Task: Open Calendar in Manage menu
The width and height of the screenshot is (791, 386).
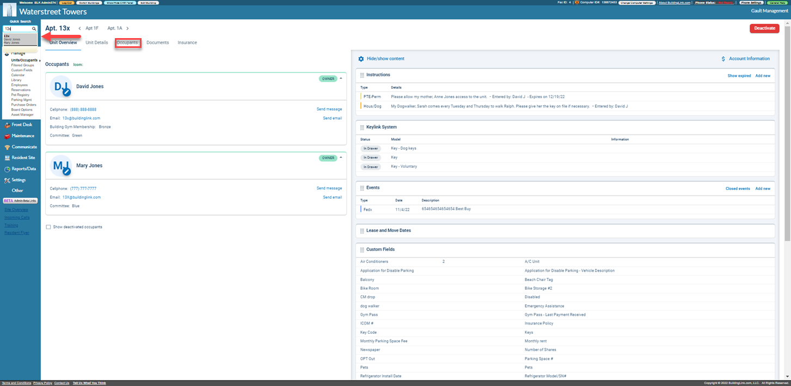Action: 18,75
